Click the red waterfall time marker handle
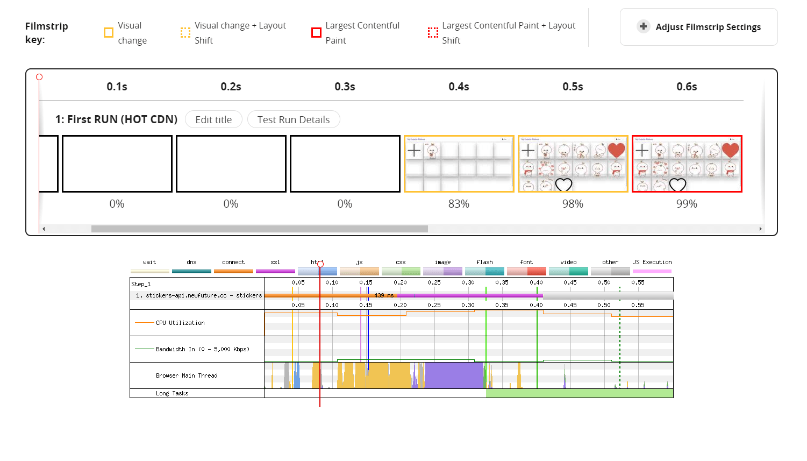Screen dimensions: 807x461 [320, 264]
